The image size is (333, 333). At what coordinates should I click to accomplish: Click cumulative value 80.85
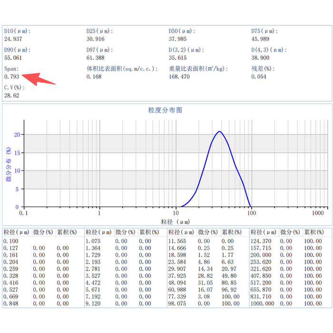(229, 283)
